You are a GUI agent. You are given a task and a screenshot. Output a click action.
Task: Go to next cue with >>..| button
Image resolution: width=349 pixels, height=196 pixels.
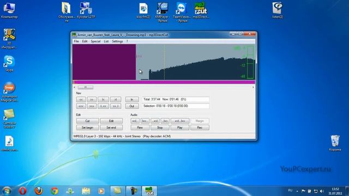pyautogui.click(x=116, y=106)
